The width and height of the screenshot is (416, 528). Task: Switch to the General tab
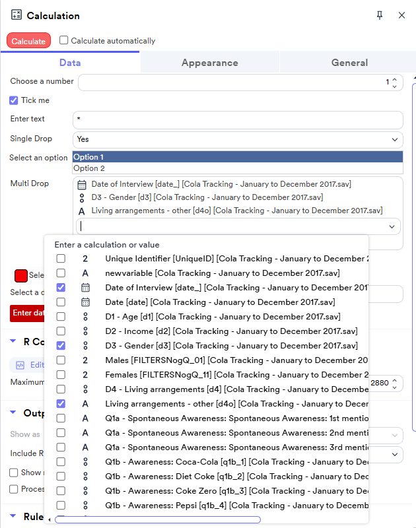click(349, 63)
